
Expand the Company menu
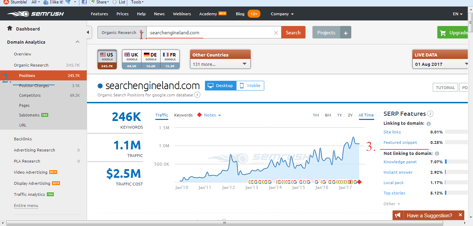point(282,14)
